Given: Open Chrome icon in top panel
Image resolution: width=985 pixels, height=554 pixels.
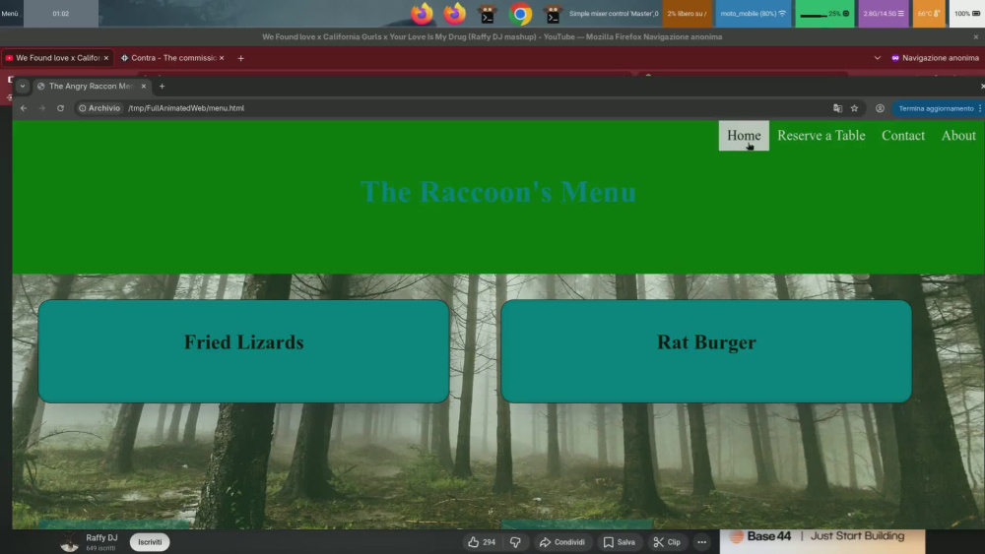Looking at the screenshot, I should coord(520,13).
